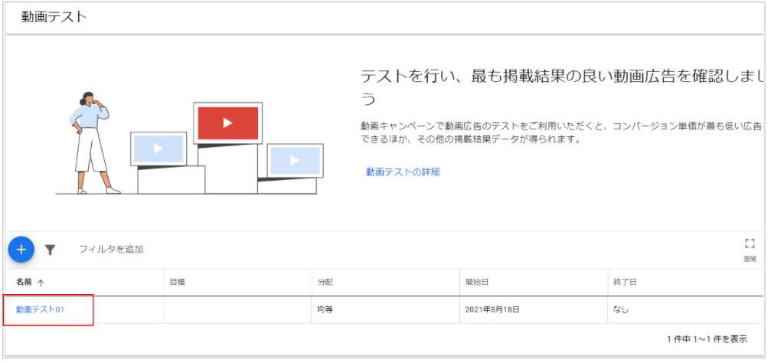Click the 均等 cell in the table row
Screen dimensions: 771x363
(x=325, y=310)
